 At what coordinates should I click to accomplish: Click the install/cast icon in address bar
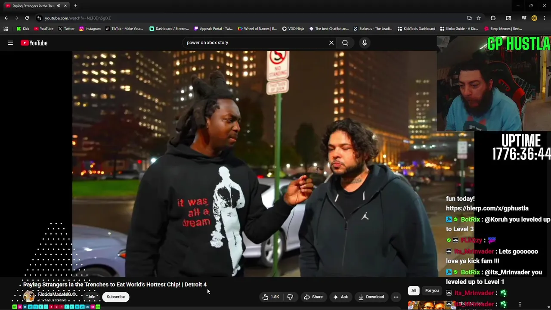pos(469,18)
